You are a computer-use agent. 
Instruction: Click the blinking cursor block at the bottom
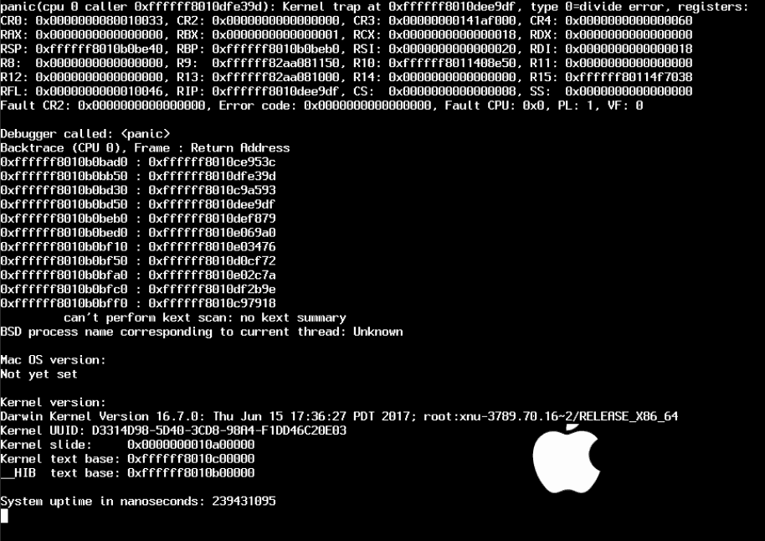click(x=4, y=516)
